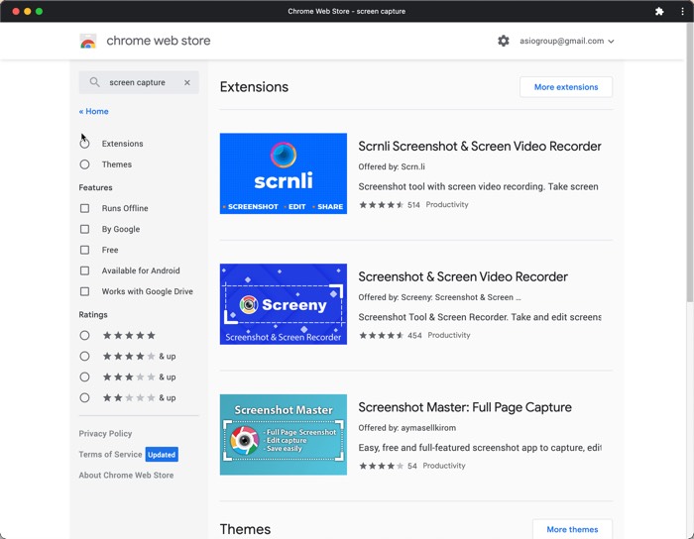Check Works with Google Drive
Viewport: 694px width, 539px height.
[84, 291]
